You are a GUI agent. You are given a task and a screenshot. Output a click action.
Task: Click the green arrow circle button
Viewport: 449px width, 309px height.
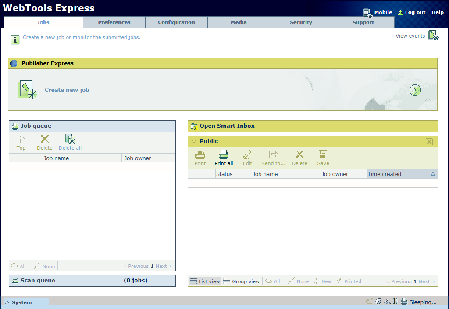click(415, 90)
